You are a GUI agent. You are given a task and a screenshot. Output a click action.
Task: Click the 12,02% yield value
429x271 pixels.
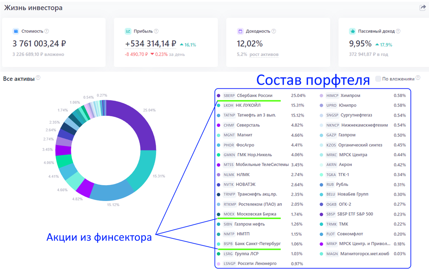coord(250,44)
